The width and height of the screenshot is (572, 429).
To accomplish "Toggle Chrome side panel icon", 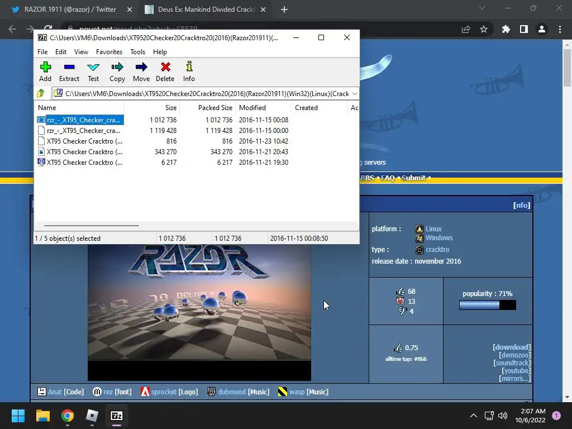I will tap(524, 29).
